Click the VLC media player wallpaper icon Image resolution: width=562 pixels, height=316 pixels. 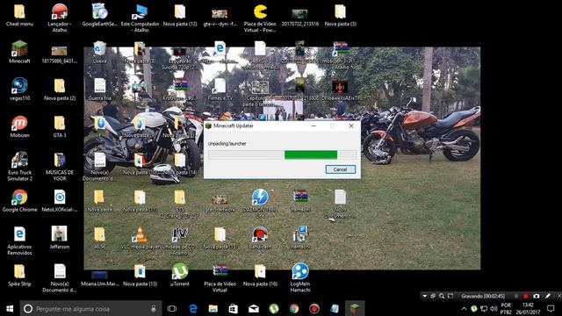(140, 238)
